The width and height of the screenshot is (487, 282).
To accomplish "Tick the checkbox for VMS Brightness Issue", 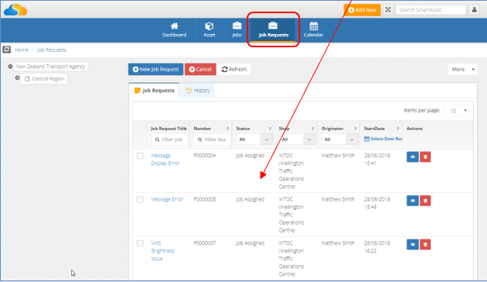I will [140, 243].
